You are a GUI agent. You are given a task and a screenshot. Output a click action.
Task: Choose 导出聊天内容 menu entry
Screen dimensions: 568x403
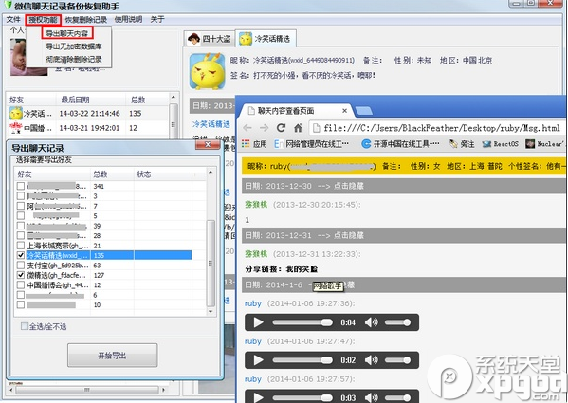point(67,34)
